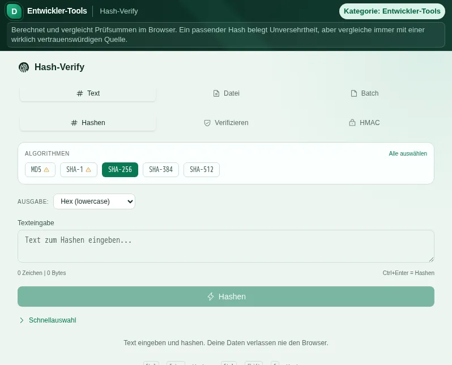
Task: Click the lightning bolt icon on Hashen button
Action: 211,297
